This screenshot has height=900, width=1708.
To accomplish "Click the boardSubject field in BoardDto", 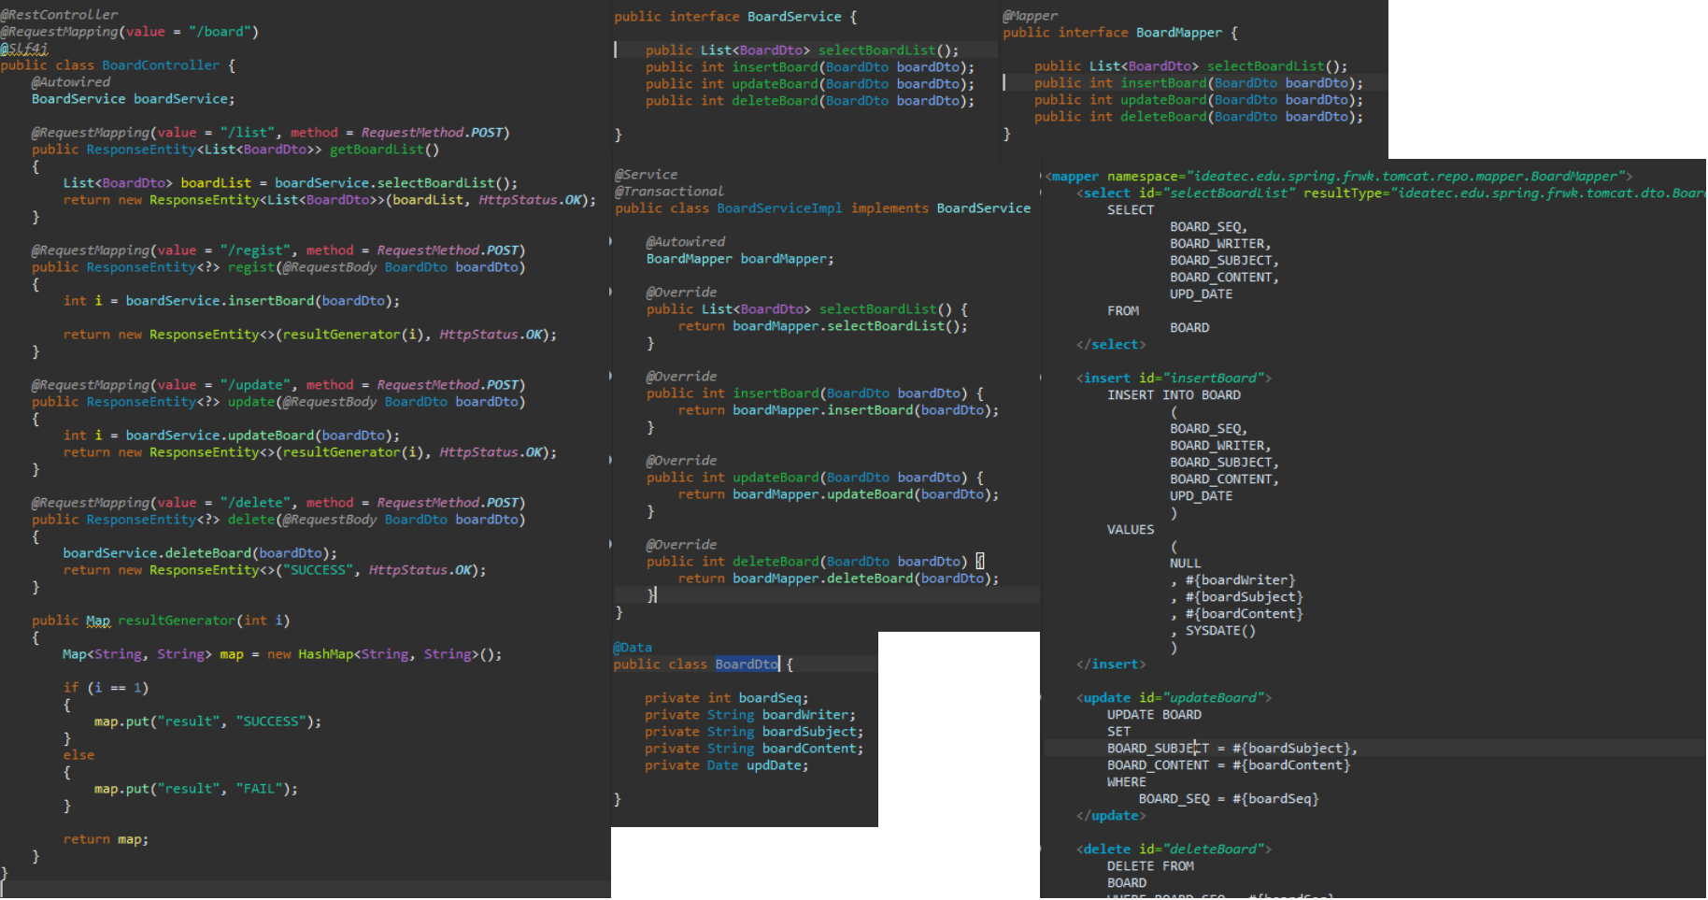I will (x=812, y=732).
